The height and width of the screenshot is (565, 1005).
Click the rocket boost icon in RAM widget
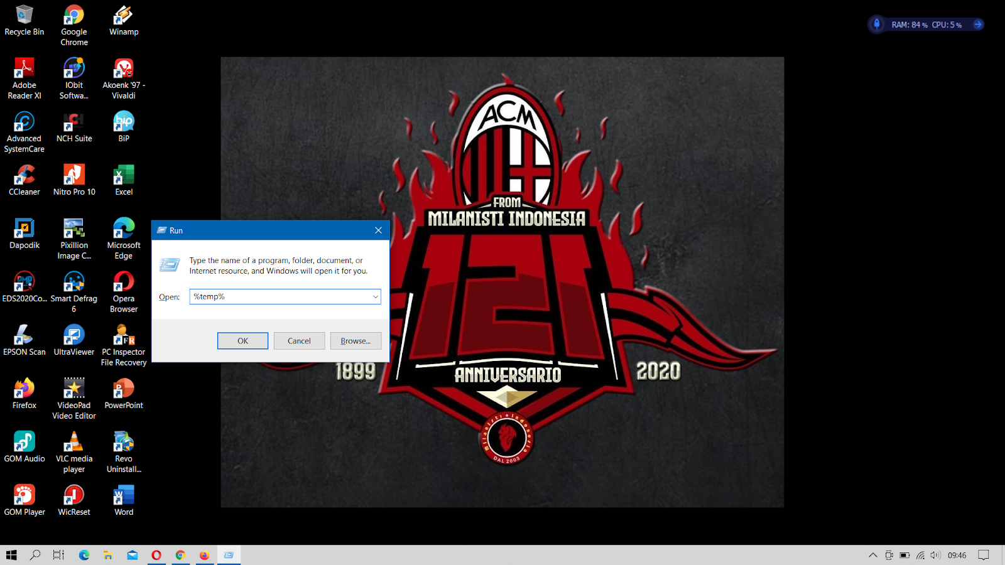(x=877, y=24)
